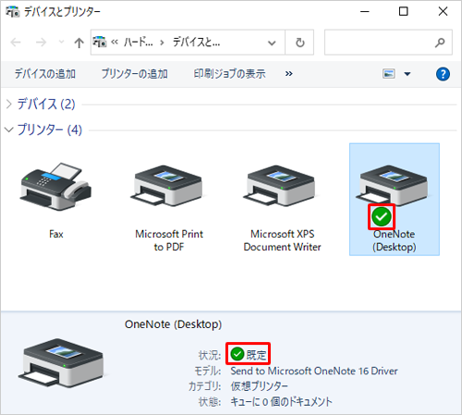Click the ハード... breadcrumb in the address bar
The height and width of the screenshot is (415, 462).
click(x=139, y=42)
